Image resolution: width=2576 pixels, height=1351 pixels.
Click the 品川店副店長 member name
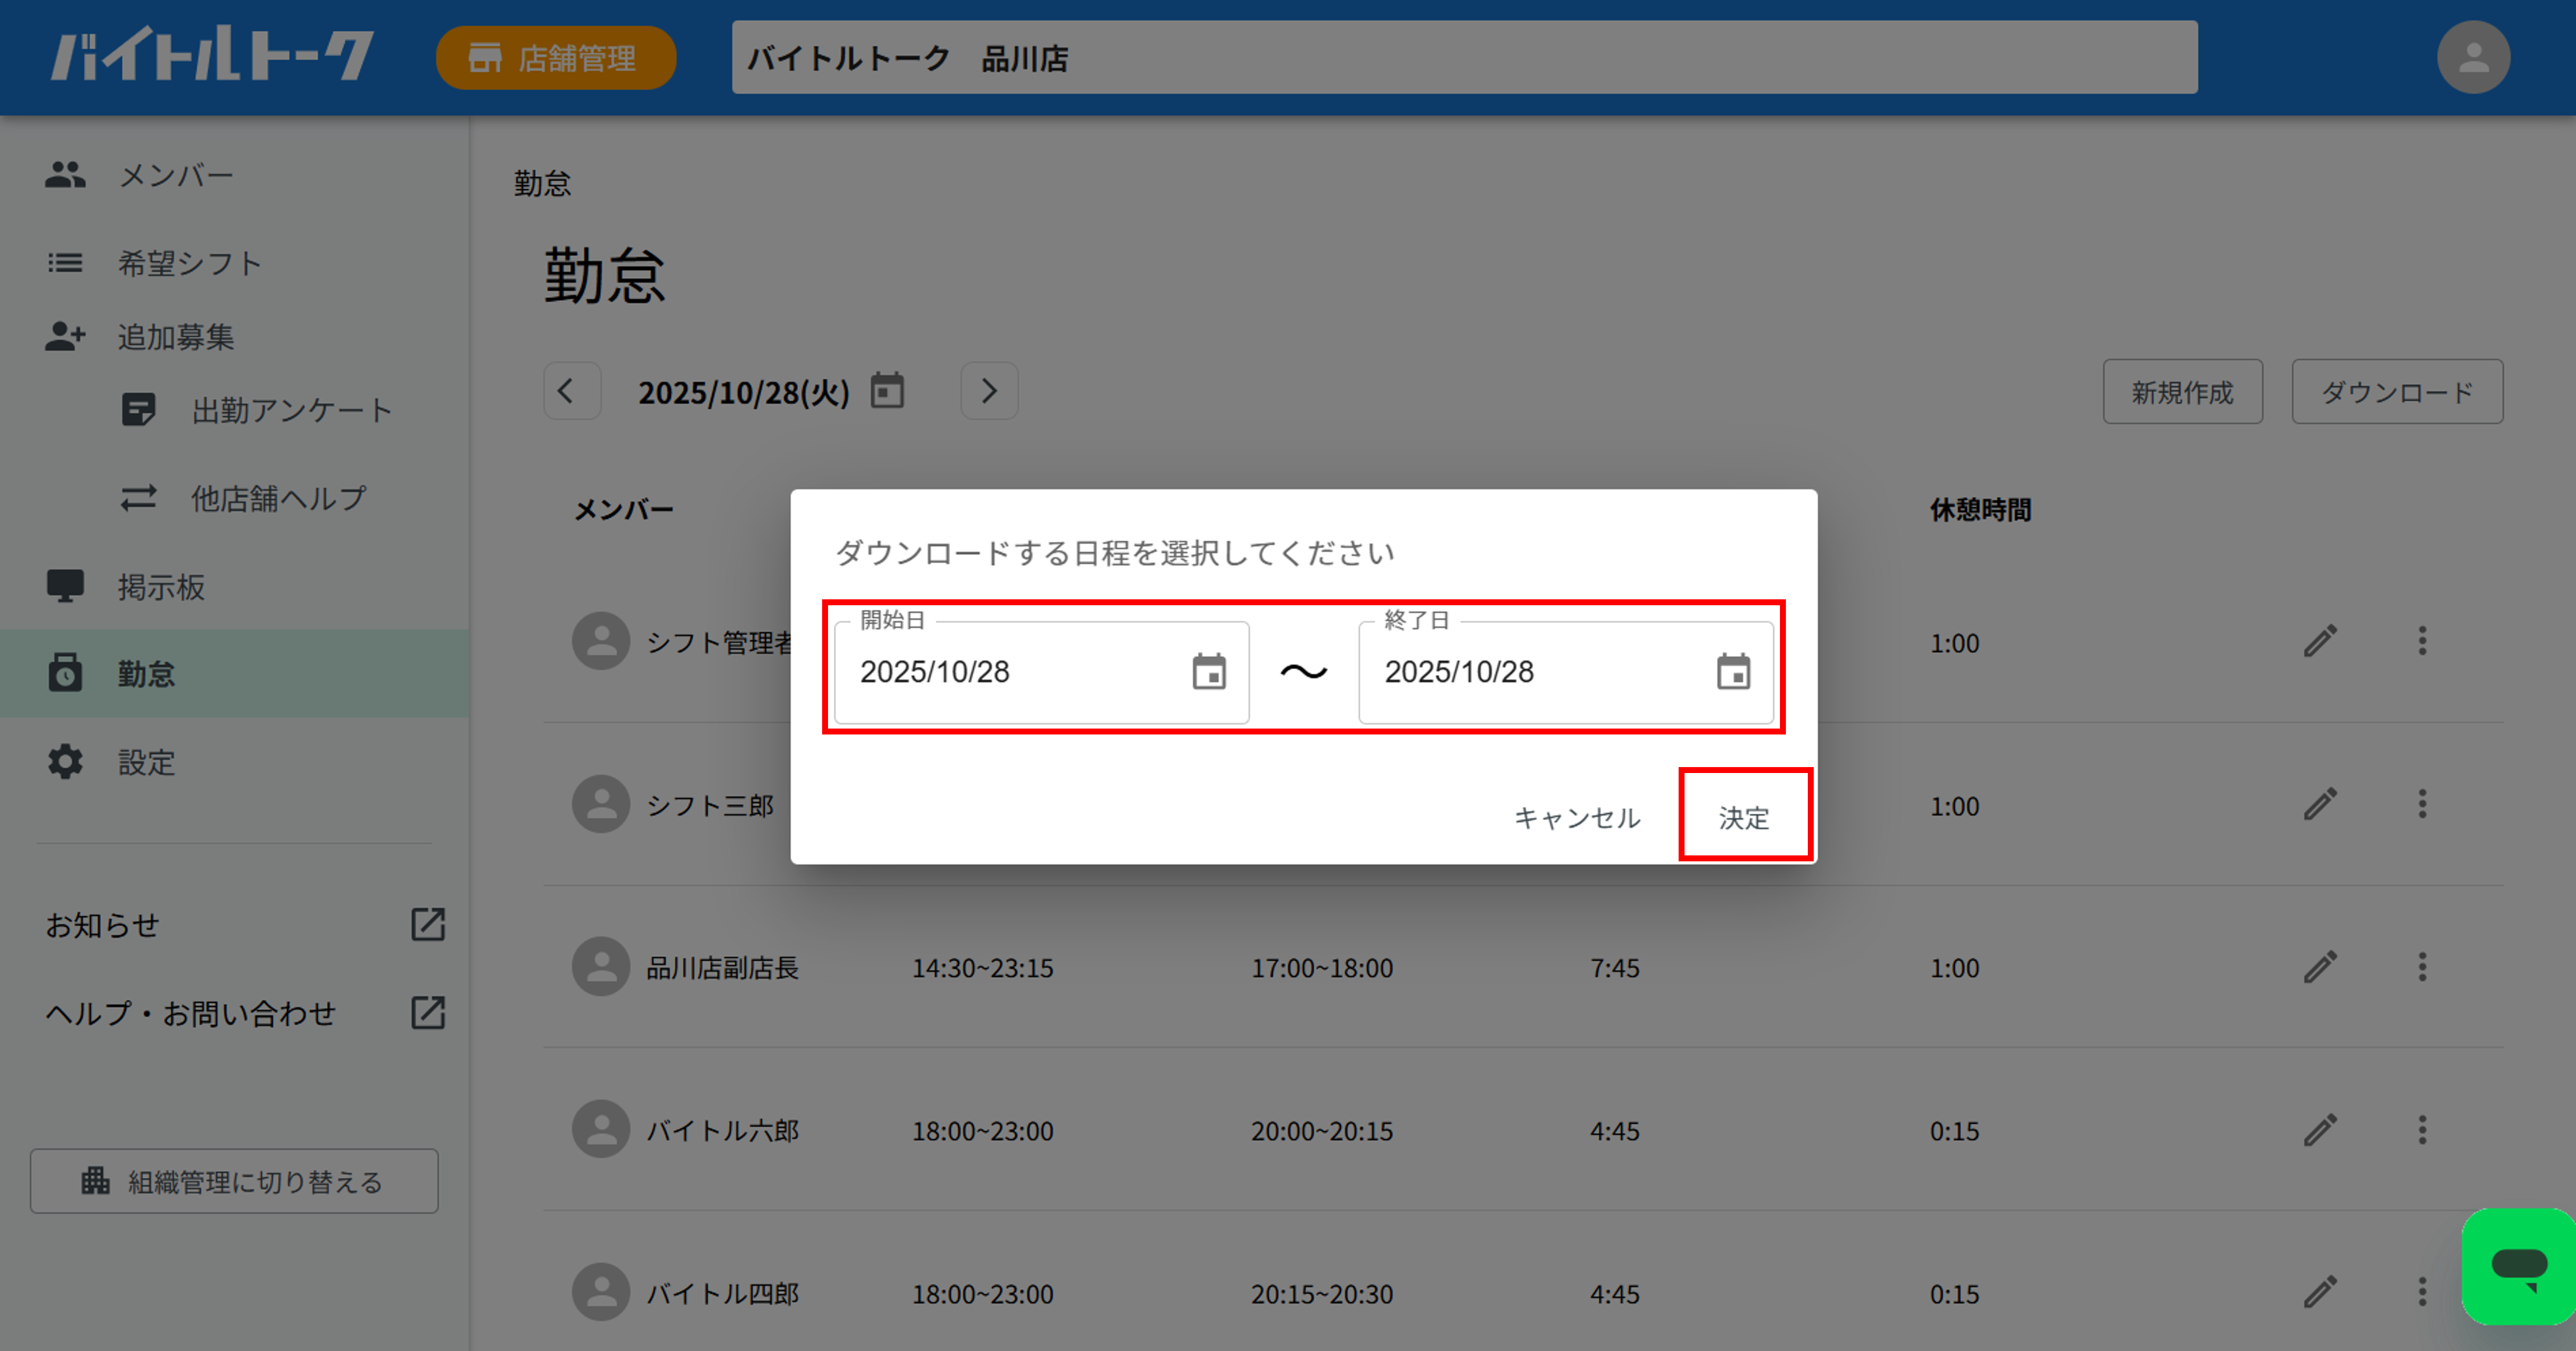[x=722, y=968]
